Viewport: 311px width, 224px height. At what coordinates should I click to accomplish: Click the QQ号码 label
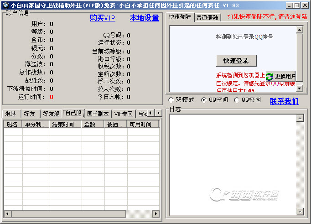[x=114, y=35]
